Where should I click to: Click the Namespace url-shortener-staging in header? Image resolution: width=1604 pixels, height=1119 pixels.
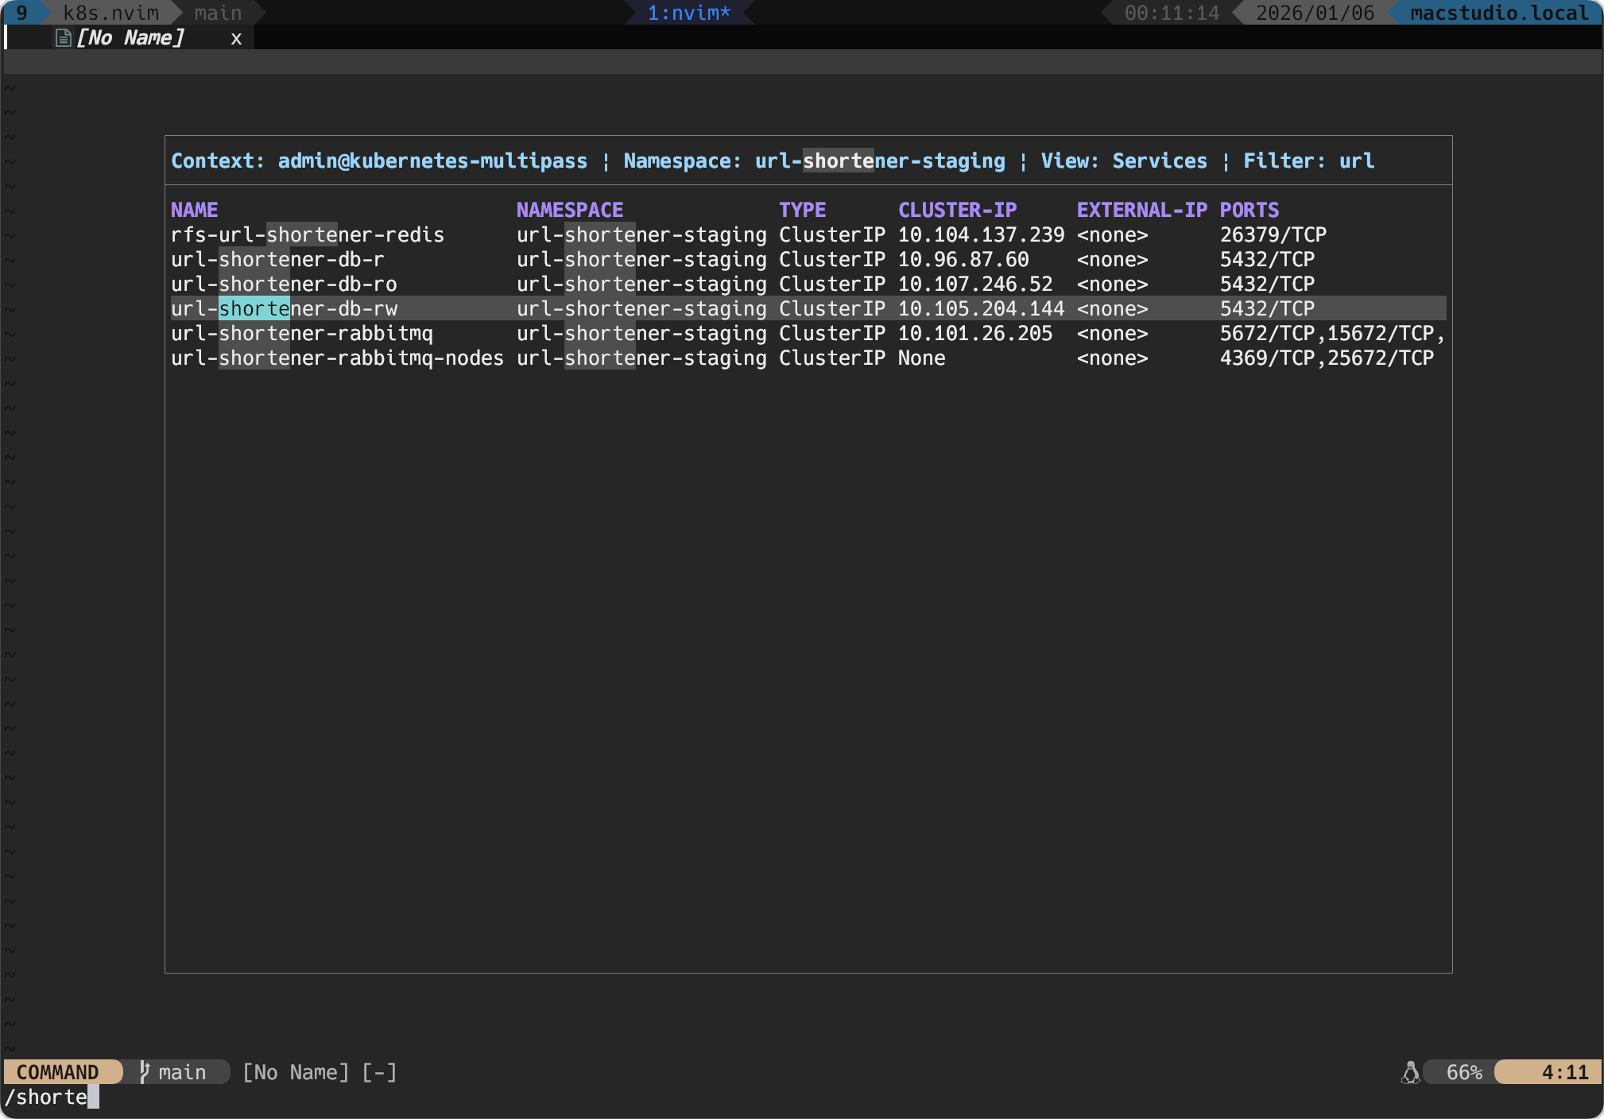pyautogui.click(x=880, y=160)
